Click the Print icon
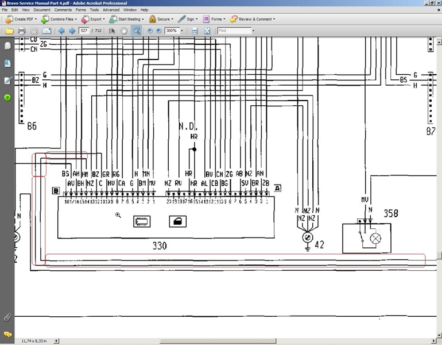Image resolution: width=442 pixels, height=345 pixels. coord(22,30)
